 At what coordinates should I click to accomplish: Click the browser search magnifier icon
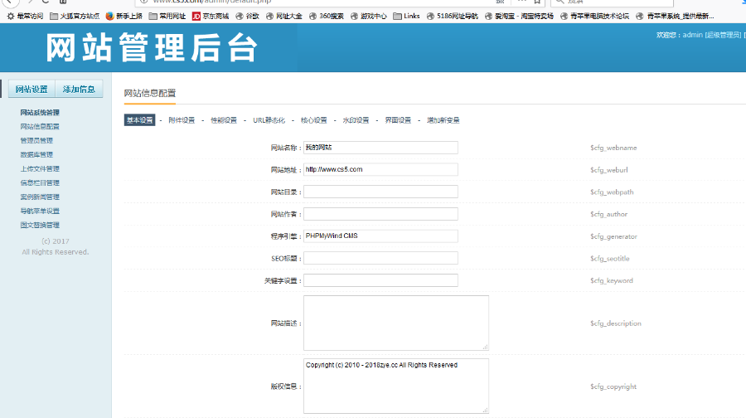click(558, 2)
